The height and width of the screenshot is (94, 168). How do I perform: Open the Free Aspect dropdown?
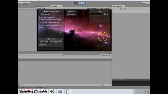(x=48, y=8)
